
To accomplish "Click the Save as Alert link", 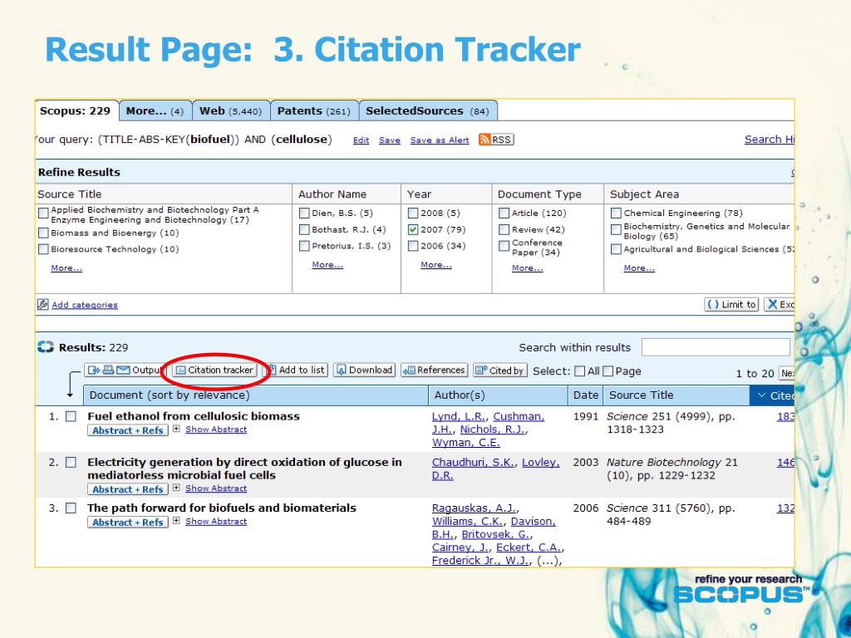I will click(x=440, y=140).
